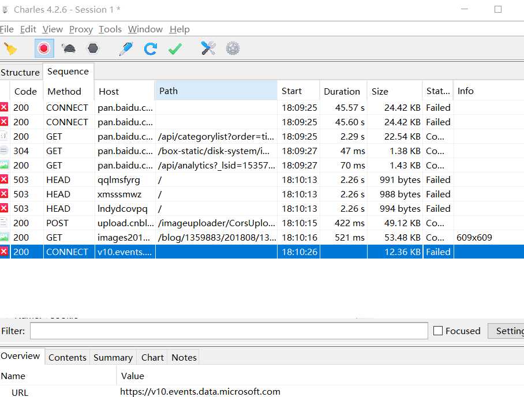The height and width of the screenshot is (397, 524).
Task: Minimize the Charles window
Action: pyautogui.click(x=465, y=9)
